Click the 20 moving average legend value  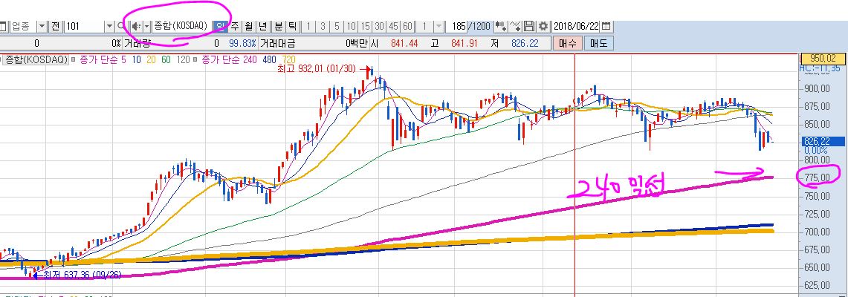[x=151, y=59]
